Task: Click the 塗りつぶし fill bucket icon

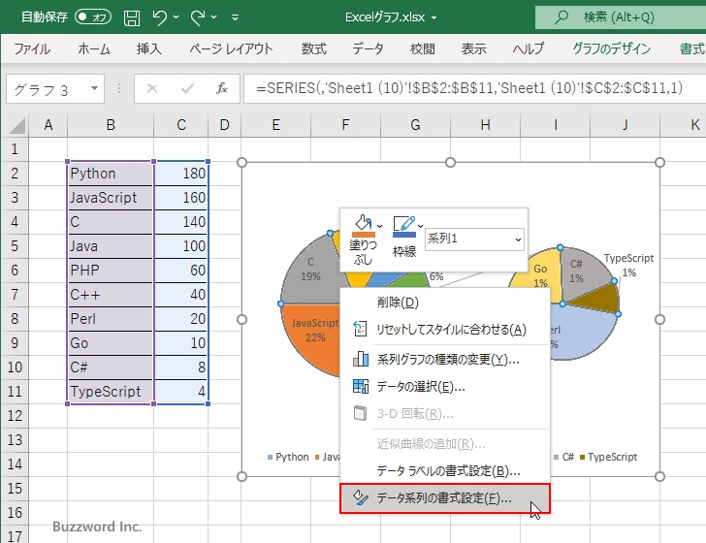Action: pyautogui.click(x=364, y=226)
